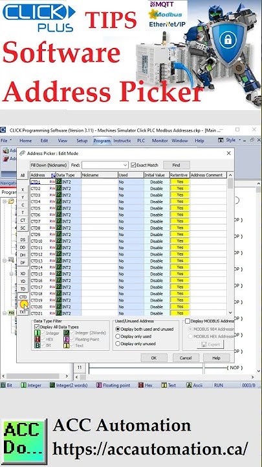Filter addresses by XD memory type

(23, 274)
